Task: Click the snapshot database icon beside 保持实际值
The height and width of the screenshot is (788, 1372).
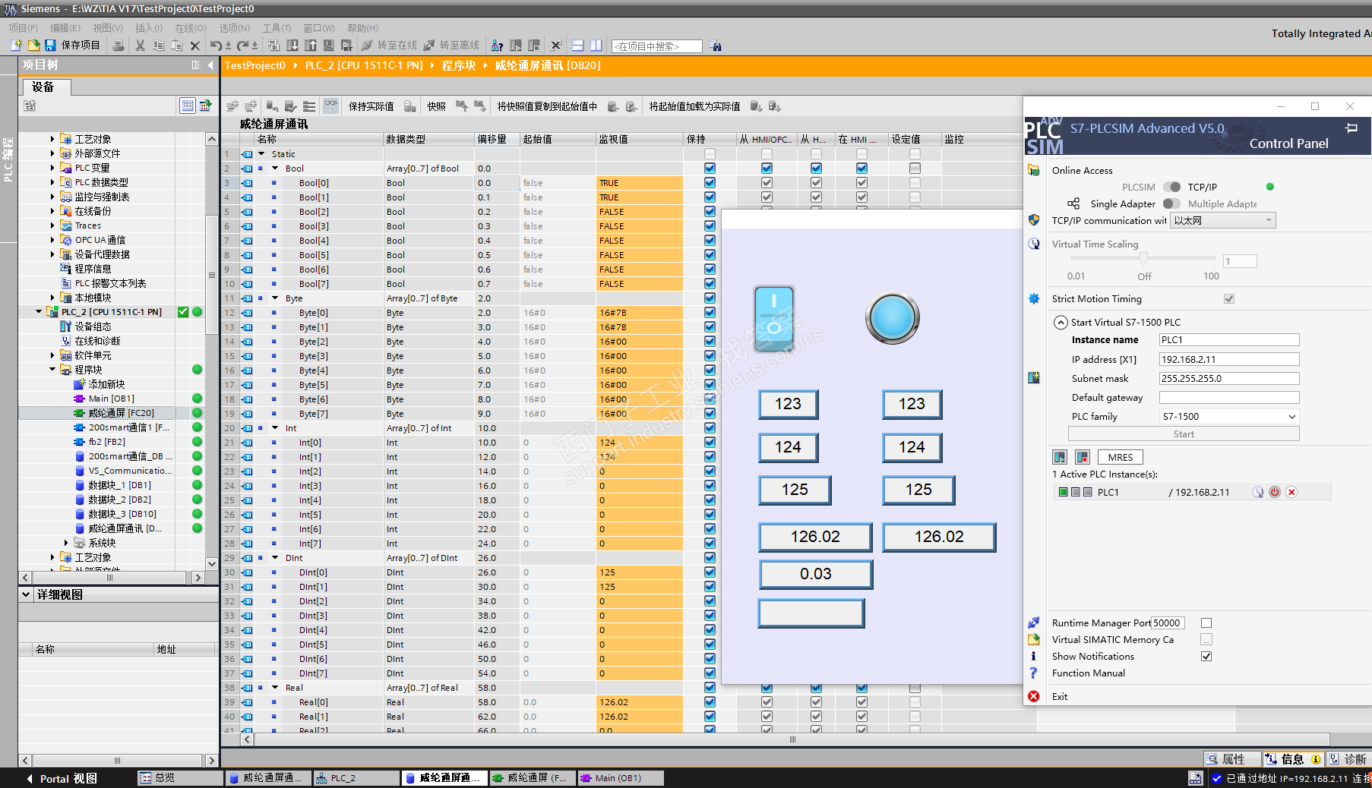Action: tap(410, 106)
